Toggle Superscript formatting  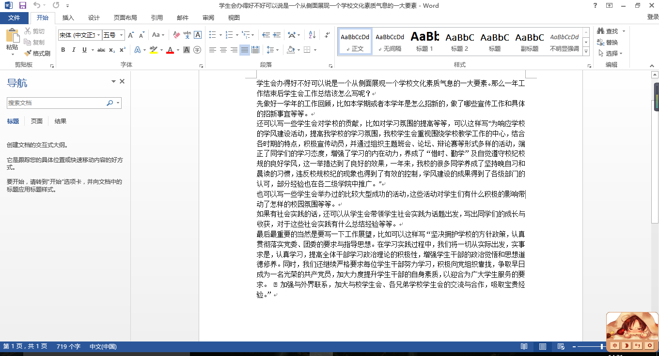pos(123,50)
